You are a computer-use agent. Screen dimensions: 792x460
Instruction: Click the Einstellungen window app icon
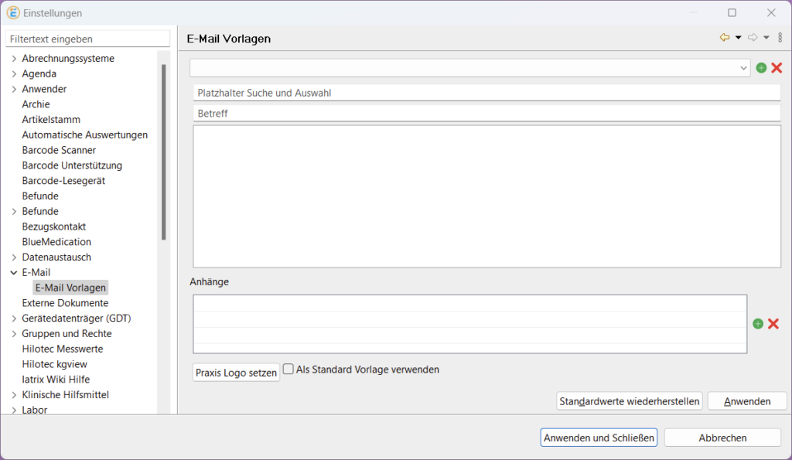click(12, 13)
